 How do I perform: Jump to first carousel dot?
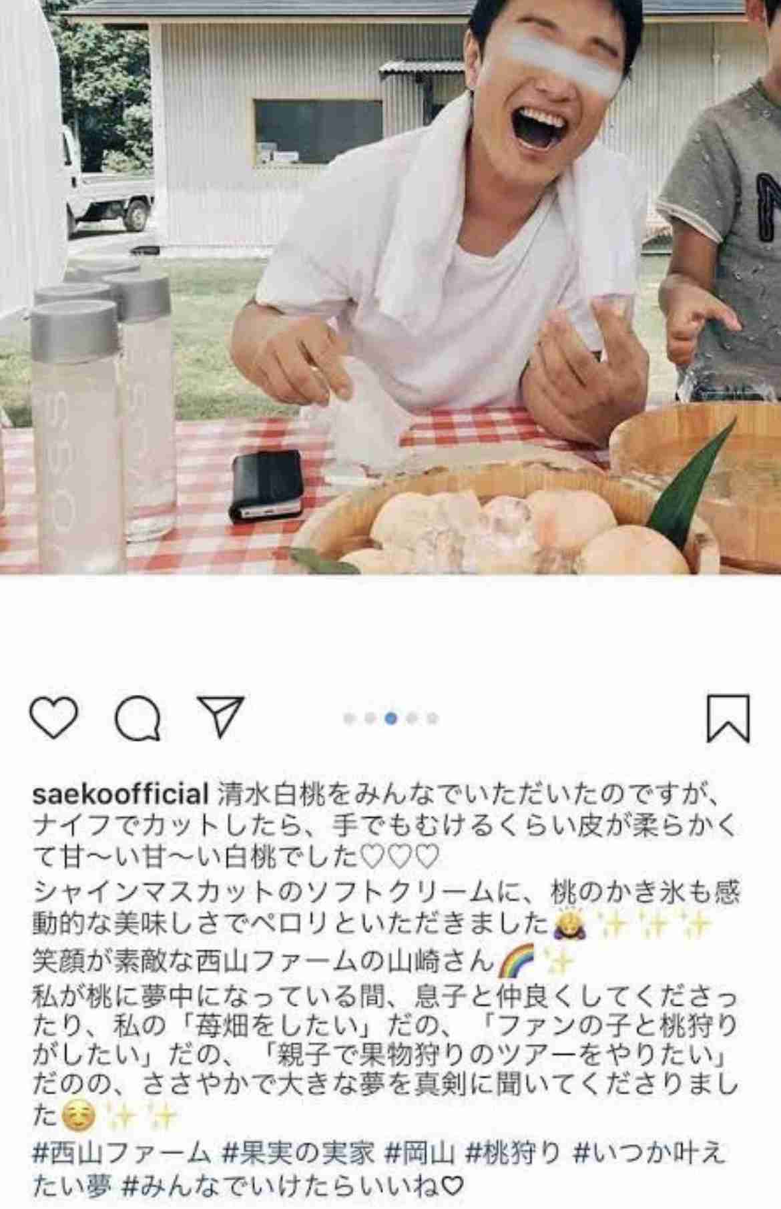point(348,719)
